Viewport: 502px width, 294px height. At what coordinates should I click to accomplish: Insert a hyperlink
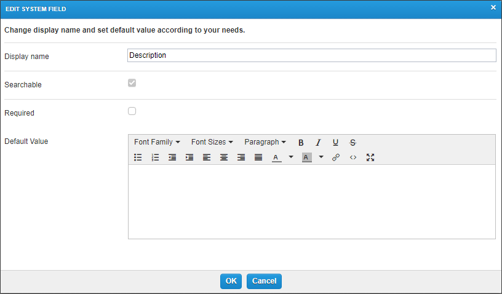[336, 157]
